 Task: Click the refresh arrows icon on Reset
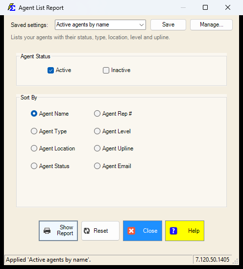[87, 231]
